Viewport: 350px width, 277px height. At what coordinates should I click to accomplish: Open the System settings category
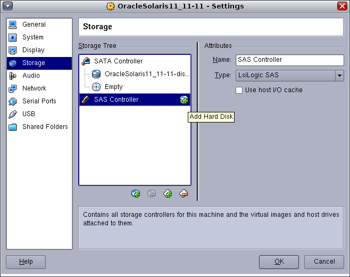(32, 37)
